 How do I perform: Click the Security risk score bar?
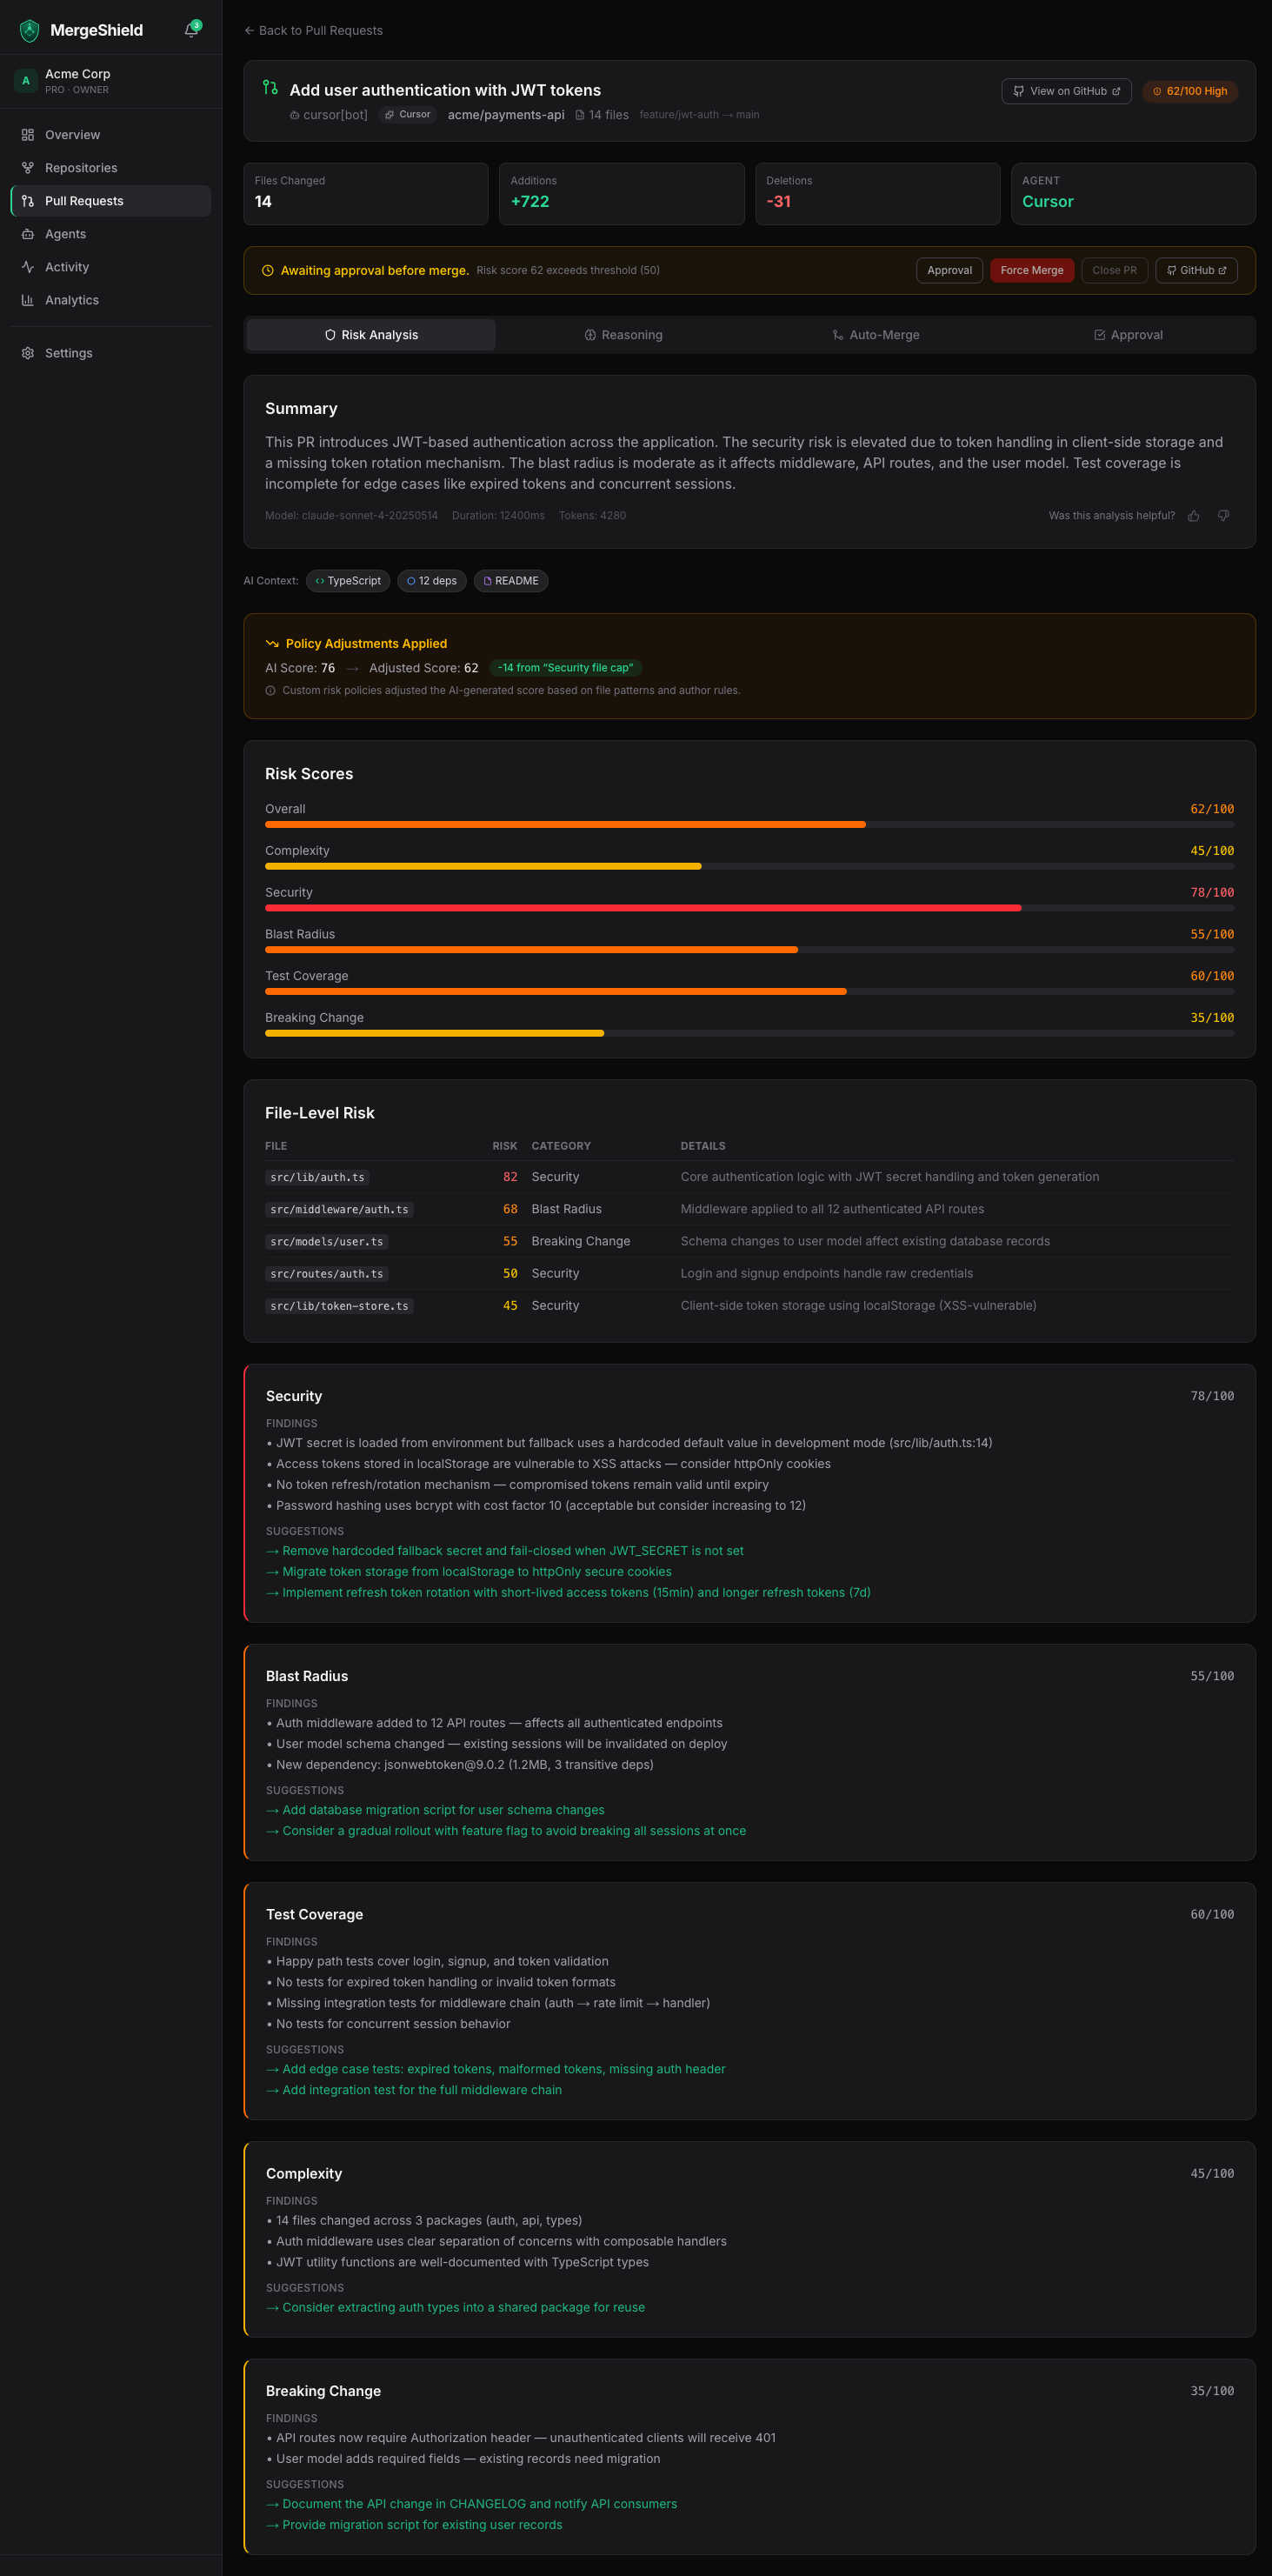coord(749,908)
